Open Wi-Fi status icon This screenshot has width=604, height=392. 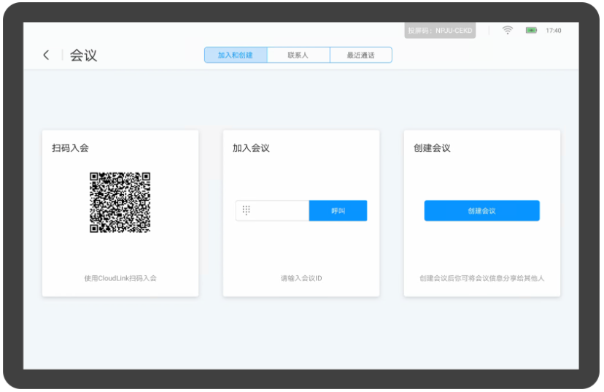pos(507,31)
